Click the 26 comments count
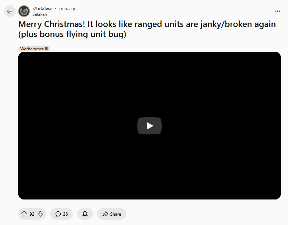The image size is (288, 225). point(65,214)
